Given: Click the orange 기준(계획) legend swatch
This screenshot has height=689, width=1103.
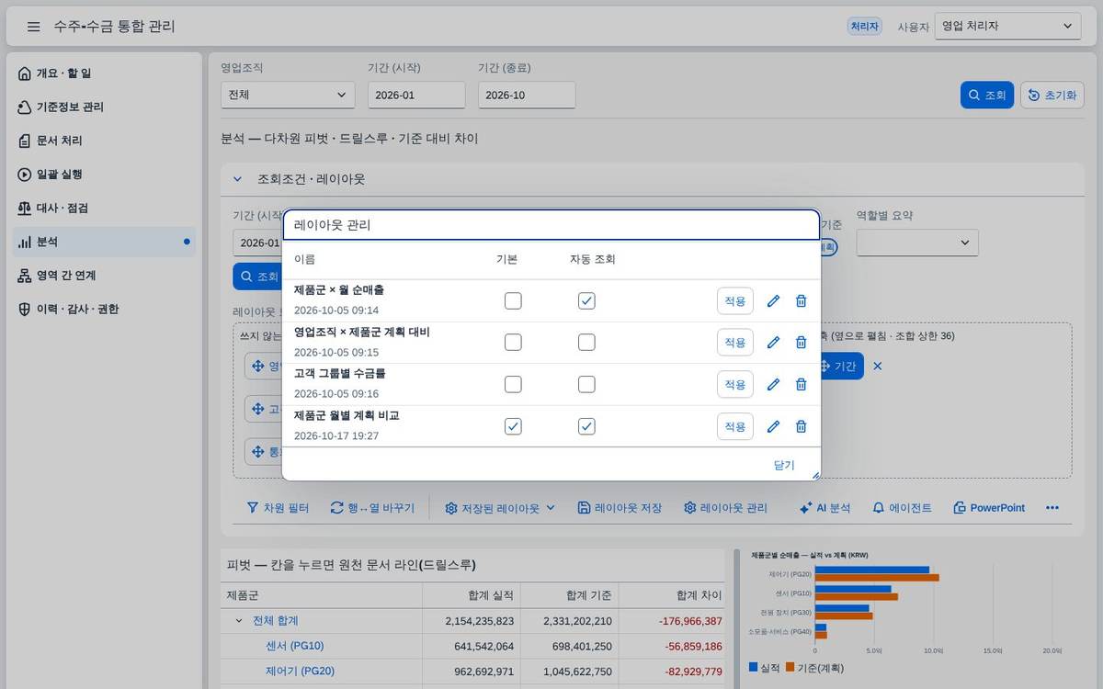Looking at the screenshot, I should [x=790, y=668].
